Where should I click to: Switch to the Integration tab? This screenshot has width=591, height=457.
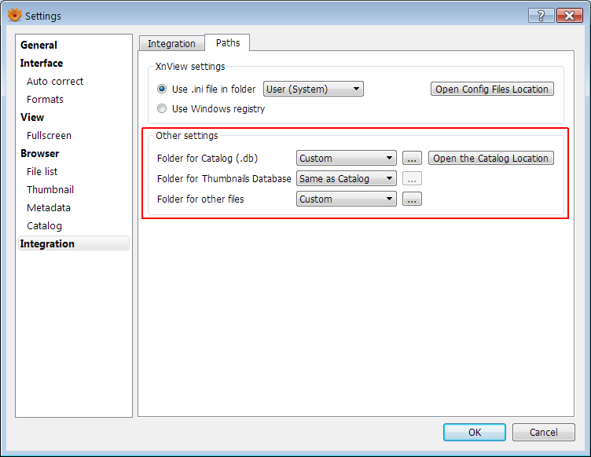point(171,44)
